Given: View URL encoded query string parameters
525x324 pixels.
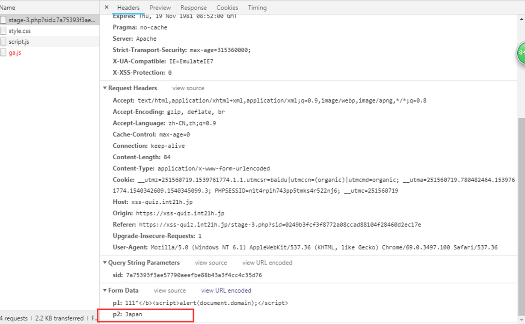Looking at the screenshot, I should (x=267, y=263).
